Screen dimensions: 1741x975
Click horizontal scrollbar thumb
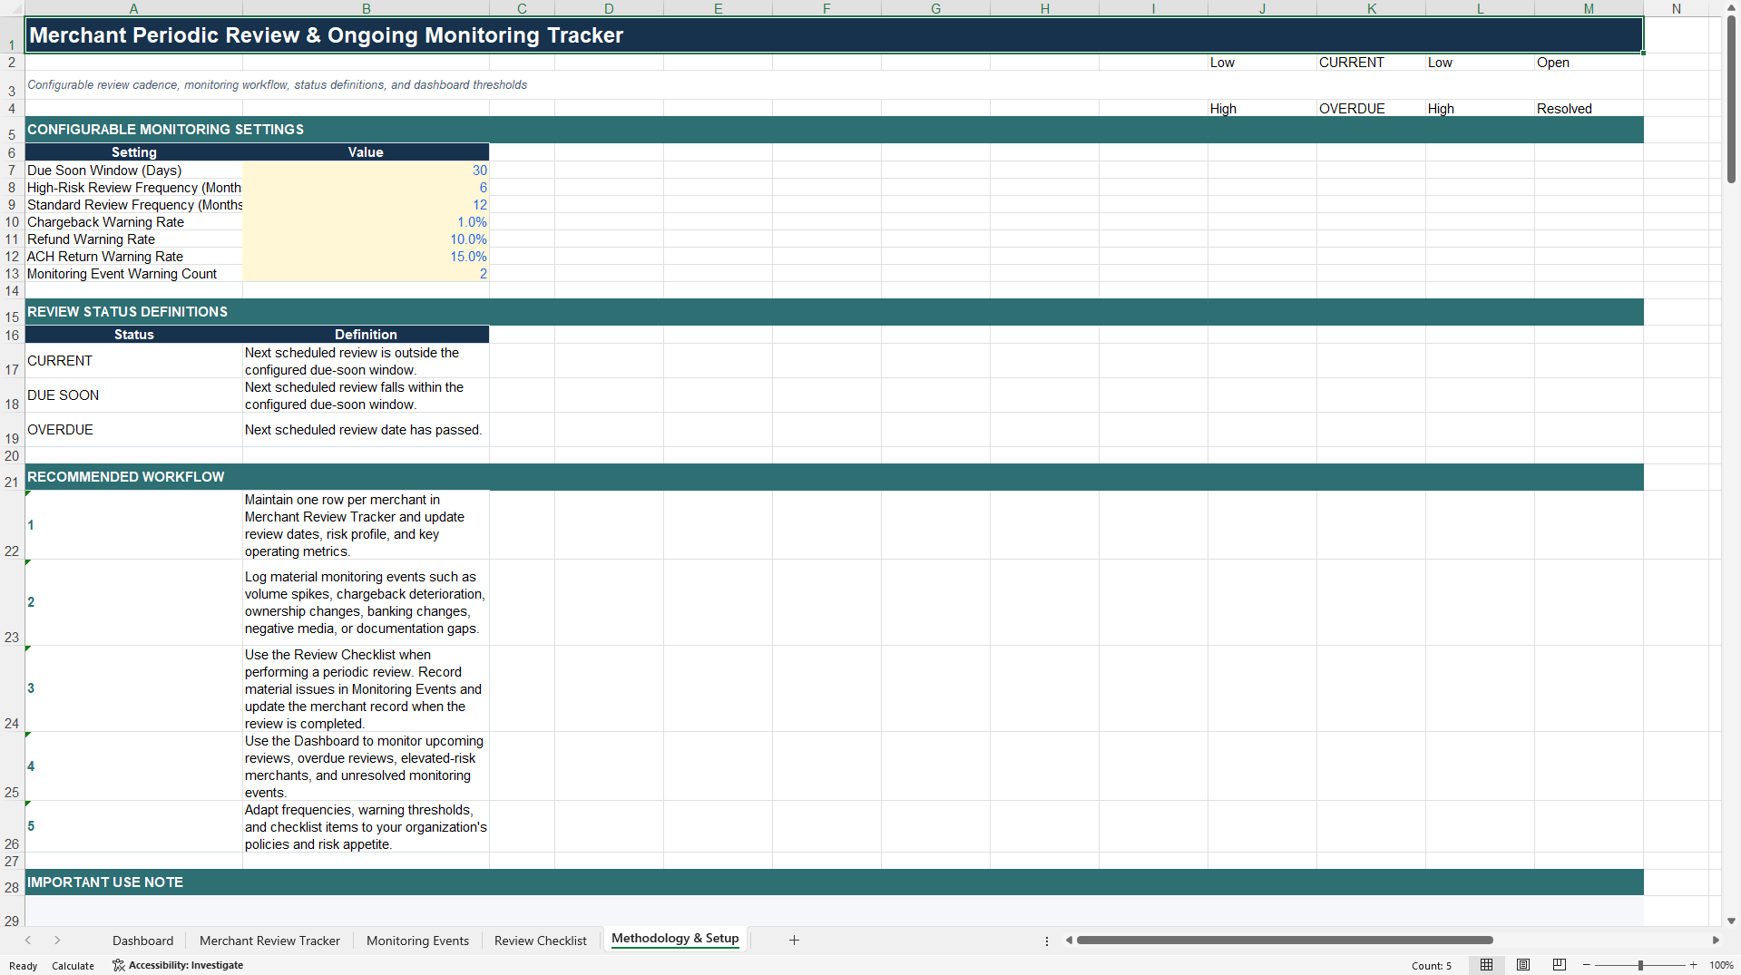click(x=1285, y=941)
